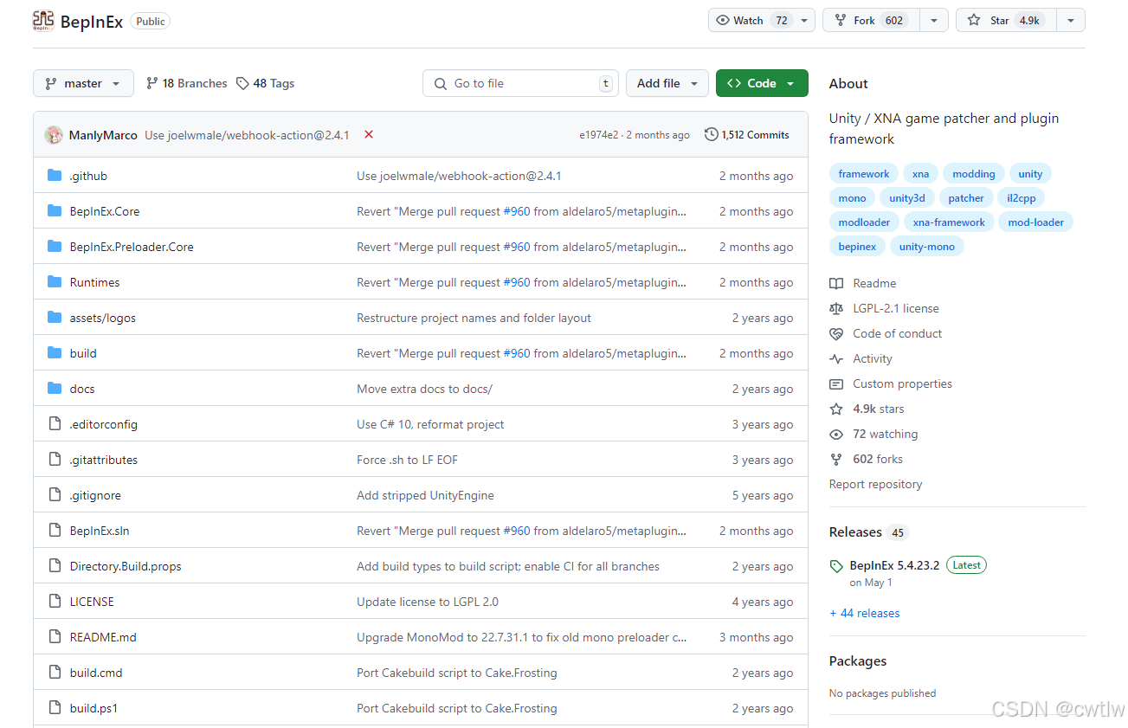Click the build.ps1 file icon
The width and height of the screenshot is (1128, 728).
[55, 708]
